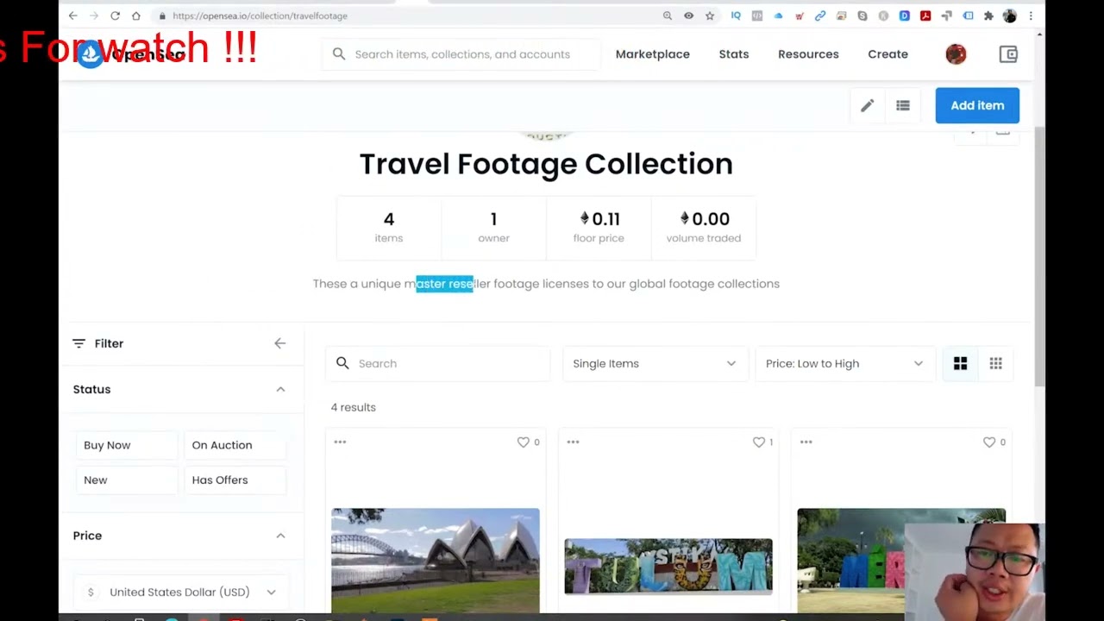This screenshot has height=621, width=1104.
Task: Open the Price: Low to High sort dropdown
Action: (x=844, y=363)
